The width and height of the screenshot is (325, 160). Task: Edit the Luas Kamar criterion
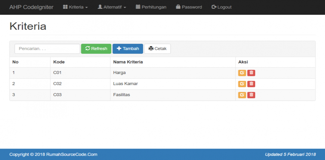(x=242, y=84)
